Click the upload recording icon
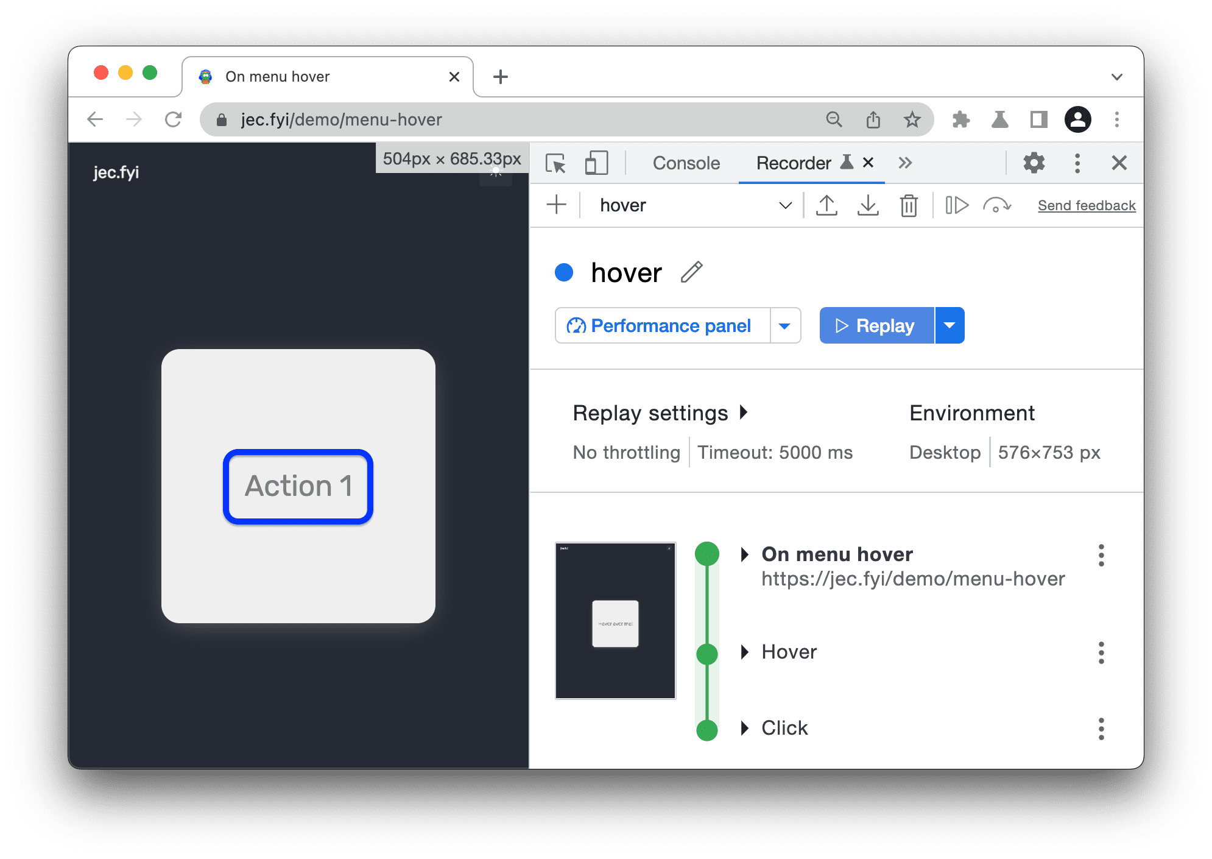 point(825,203)
